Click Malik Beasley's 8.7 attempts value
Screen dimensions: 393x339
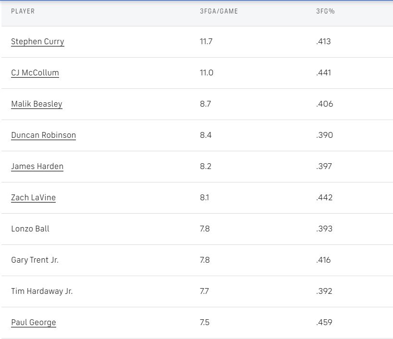(x=205, y=104)
